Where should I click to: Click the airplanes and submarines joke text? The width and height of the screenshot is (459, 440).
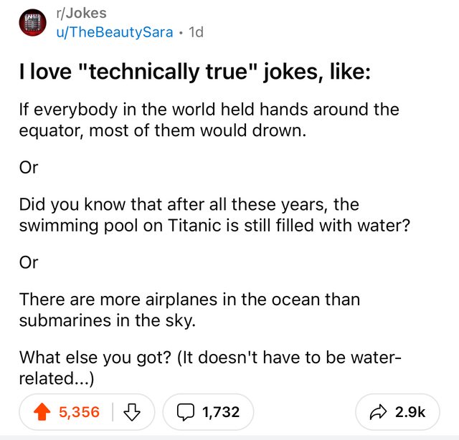pos(189,310)
